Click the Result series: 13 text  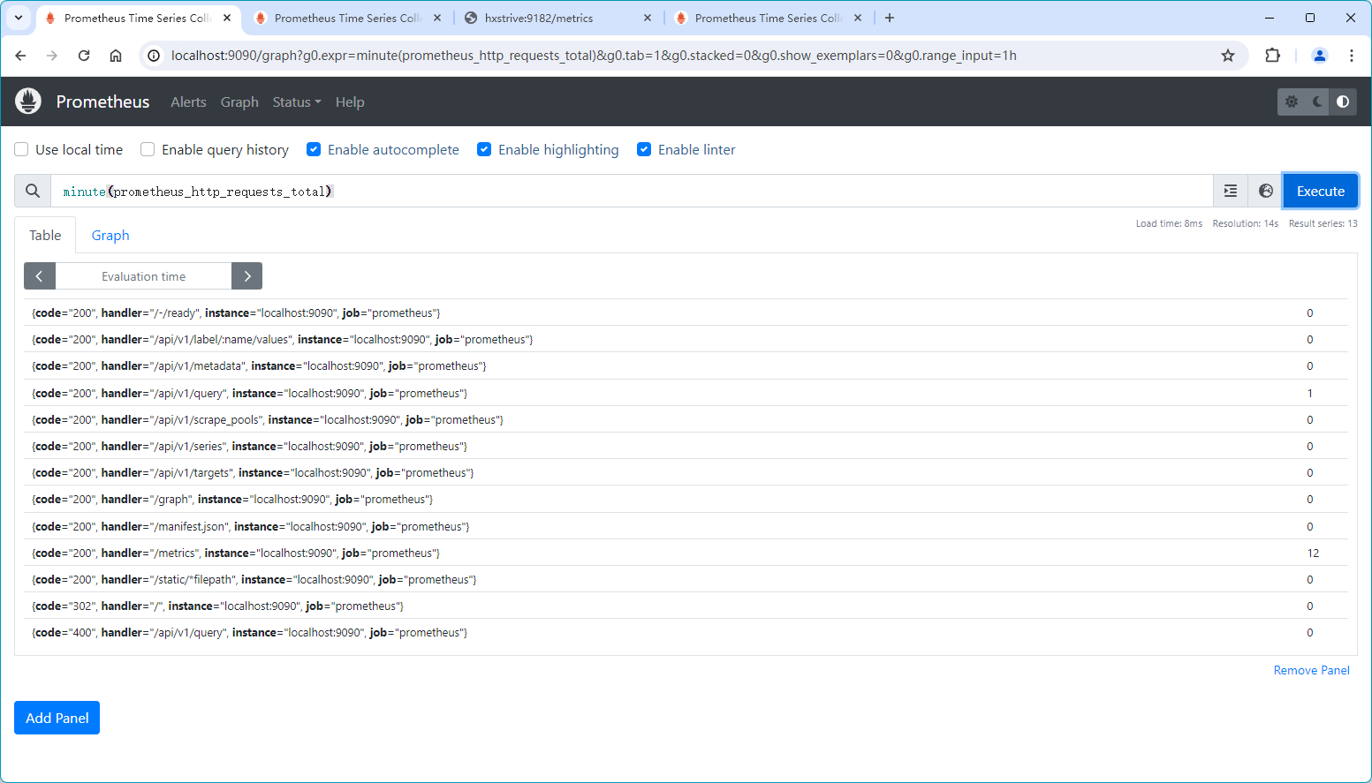tap(1323, 223)
